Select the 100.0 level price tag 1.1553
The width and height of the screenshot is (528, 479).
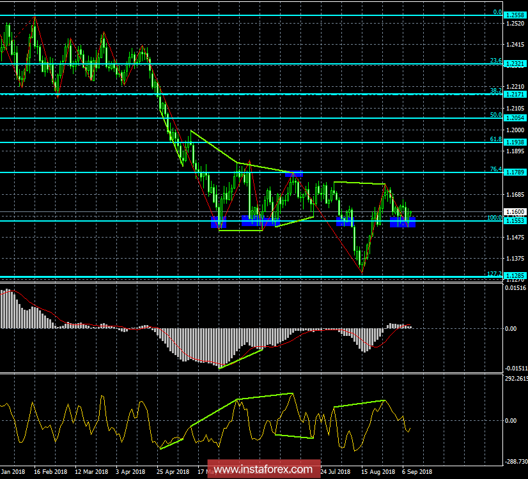click(515, 221)
